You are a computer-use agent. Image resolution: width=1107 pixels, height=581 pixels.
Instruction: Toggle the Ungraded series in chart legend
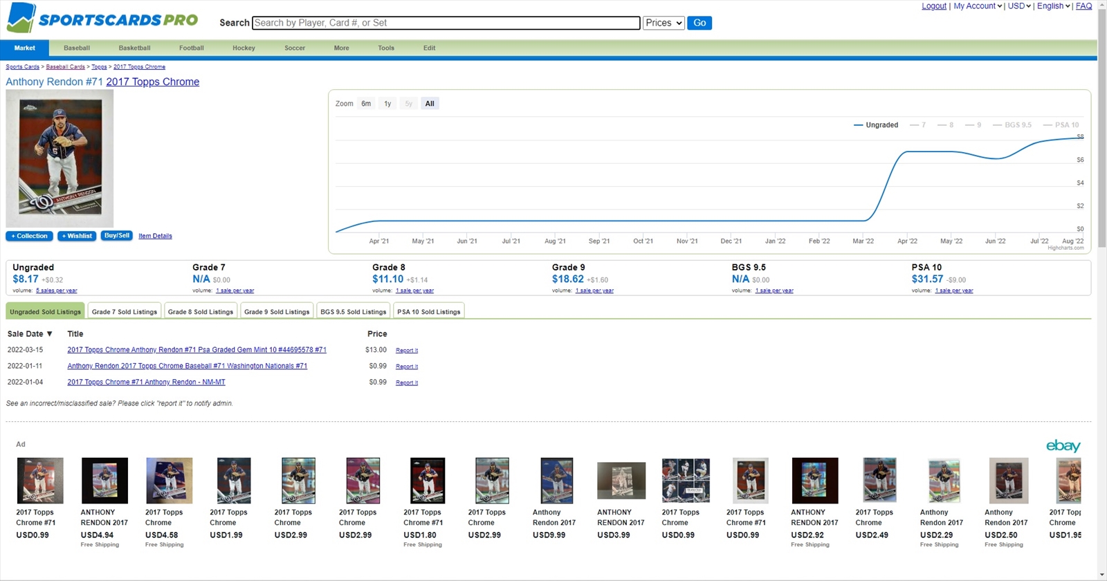point(876,125)
